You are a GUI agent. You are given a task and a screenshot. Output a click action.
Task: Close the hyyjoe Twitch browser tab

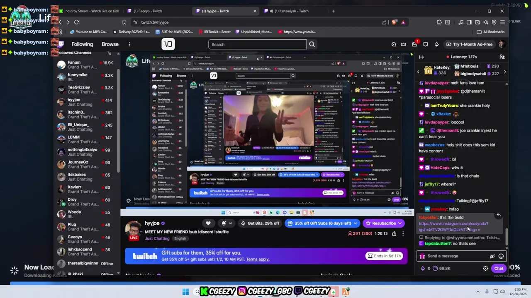coord(255,11)
